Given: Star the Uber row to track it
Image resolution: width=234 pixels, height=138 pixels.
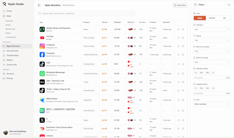Looking at the screenshot, I should pyautogui.click(x=178, y=82).
